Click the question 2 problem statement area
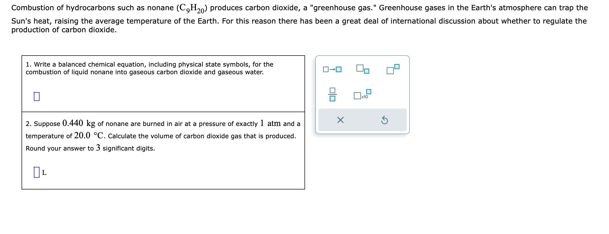609x234 pixels. [162, 136]
